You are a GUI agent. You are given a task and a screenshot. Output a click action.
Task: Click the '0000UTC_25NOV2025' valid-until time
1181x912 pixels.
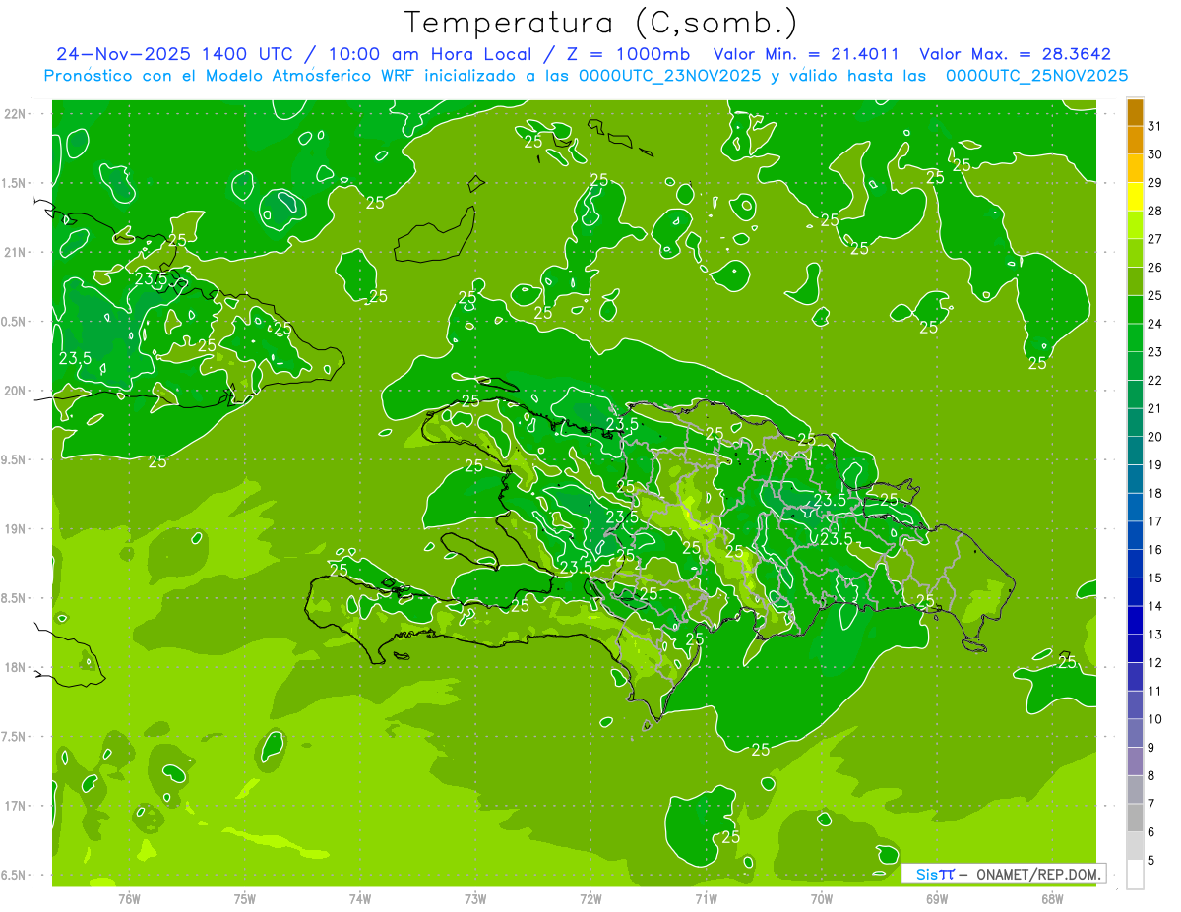click(1036, 76)
